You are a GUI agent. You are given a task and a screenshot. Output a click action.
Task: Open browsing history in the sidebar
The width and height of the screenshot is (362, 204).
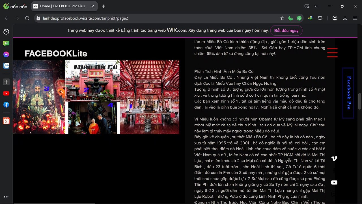(x=6, y=32)
